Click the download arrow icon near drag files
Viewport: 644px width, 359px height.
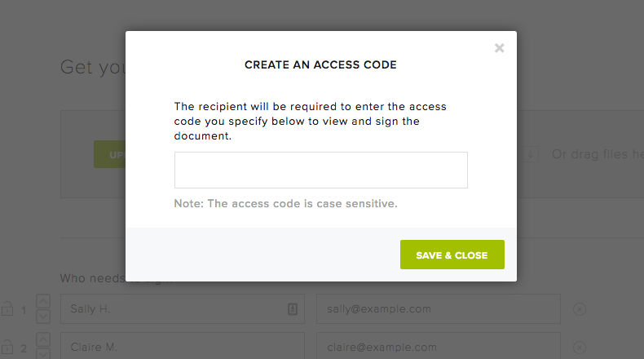coord(532,153)
